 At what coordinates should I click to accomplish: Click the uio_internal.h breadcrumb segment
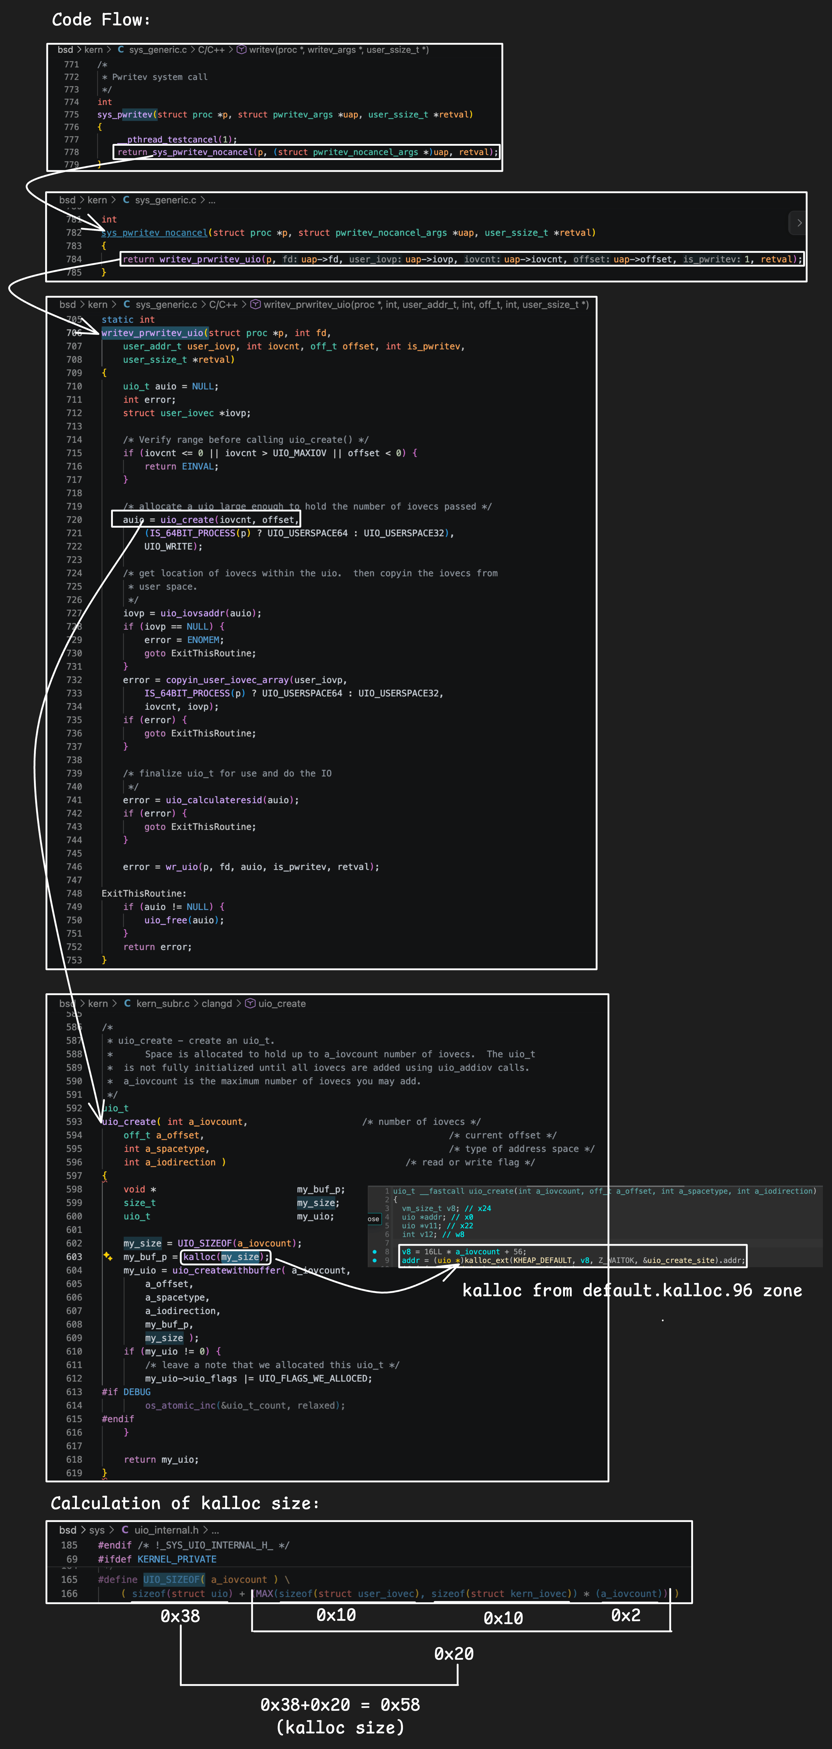click(x=166, y=1530)
